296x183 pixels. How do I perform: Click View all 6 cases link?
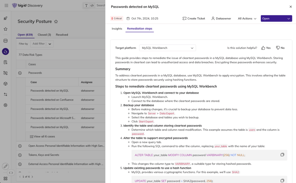point(42,137)
